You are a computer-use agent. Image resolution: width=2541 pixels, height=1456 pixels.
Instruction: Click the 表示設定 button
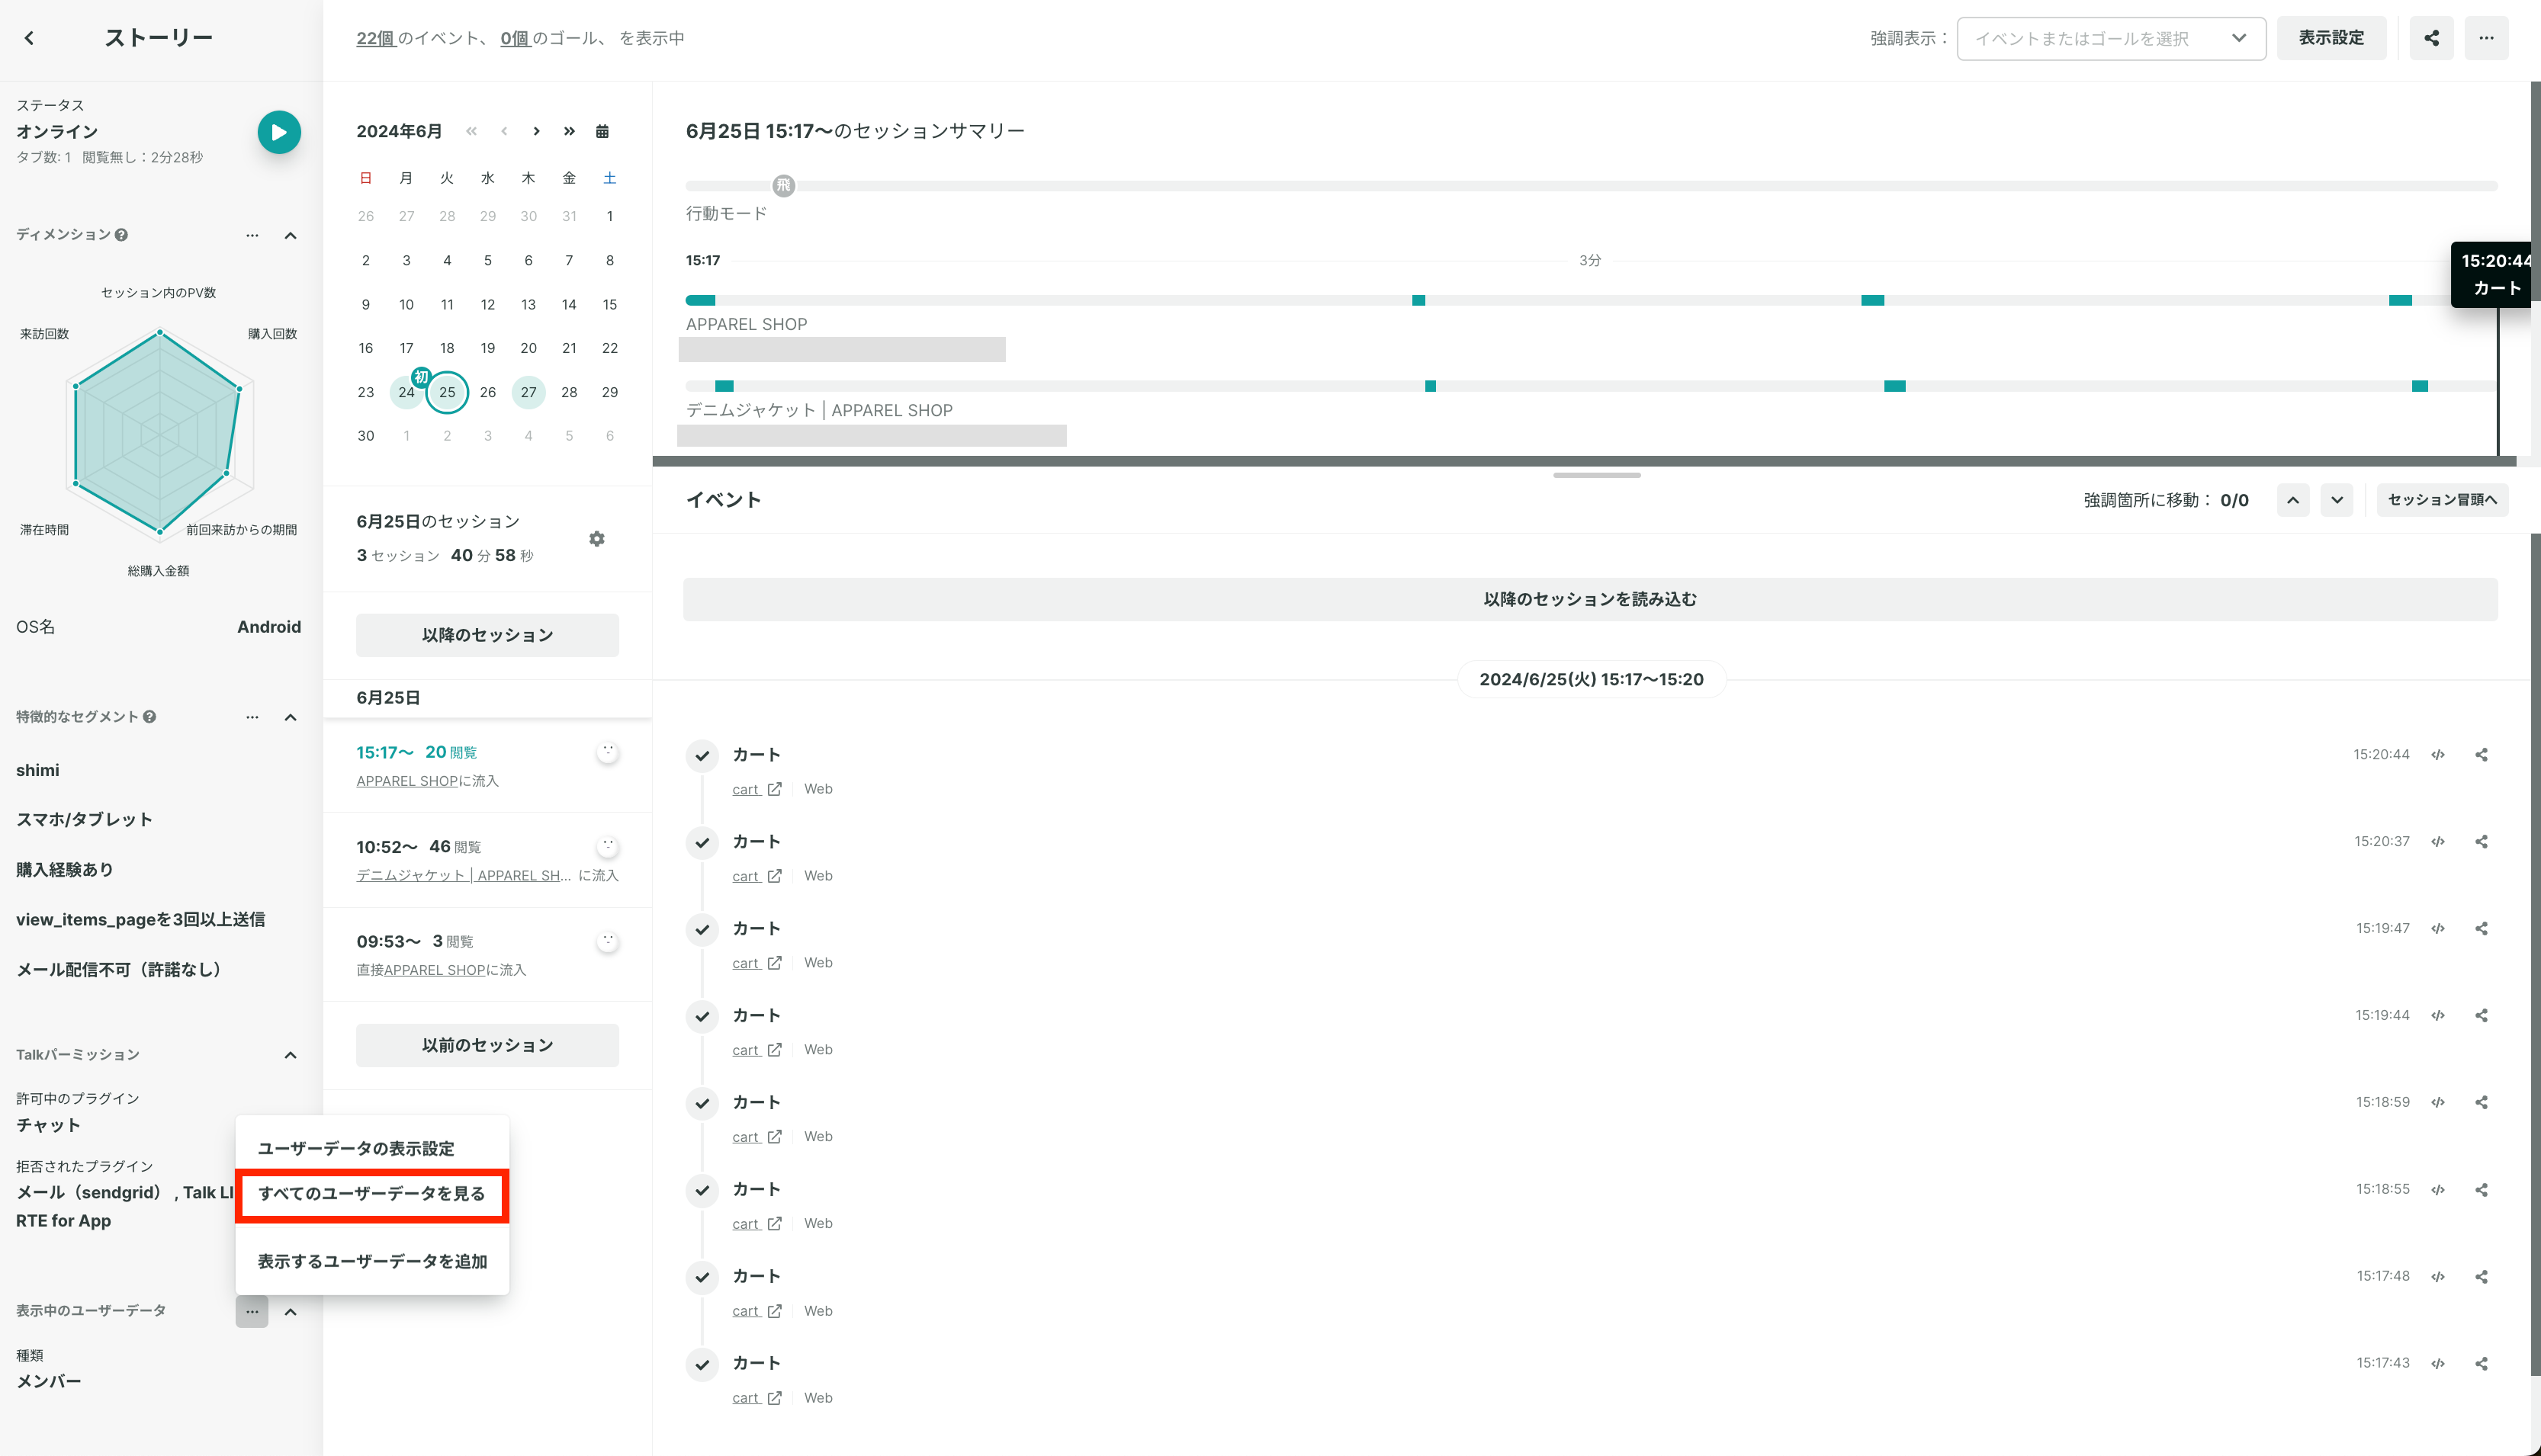click(x=2331, y=38)
